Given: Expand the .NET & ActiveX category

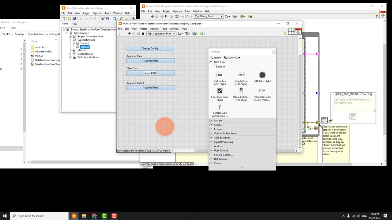Looking at the screenshot, I should coord(211,138).
